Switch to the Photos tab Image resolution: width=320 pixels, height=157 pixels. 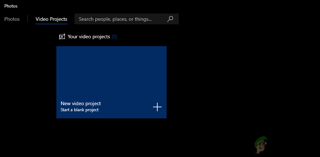(12, 19)
